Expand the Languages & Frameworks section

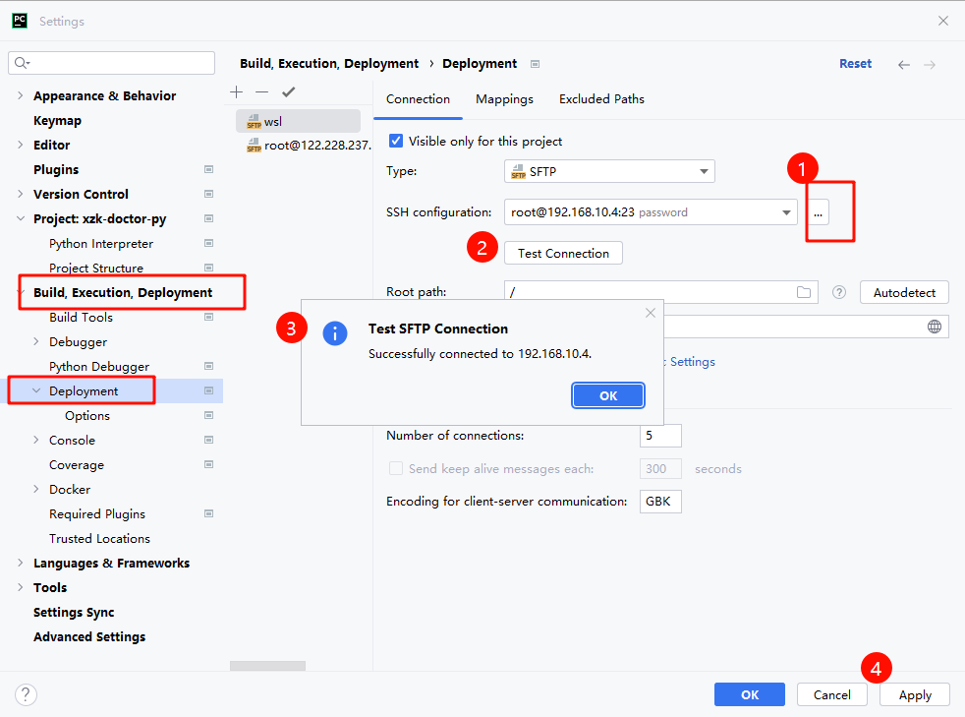point(22,563)
